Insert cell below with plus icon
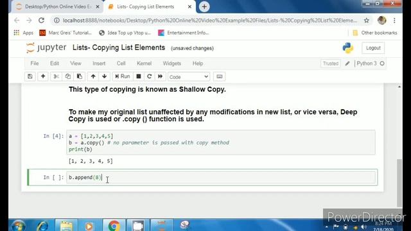The image size is (411, 231). pos(43,76)
